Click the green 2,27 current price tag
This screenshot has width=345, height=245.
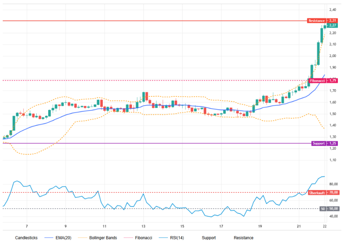point(332,25)
